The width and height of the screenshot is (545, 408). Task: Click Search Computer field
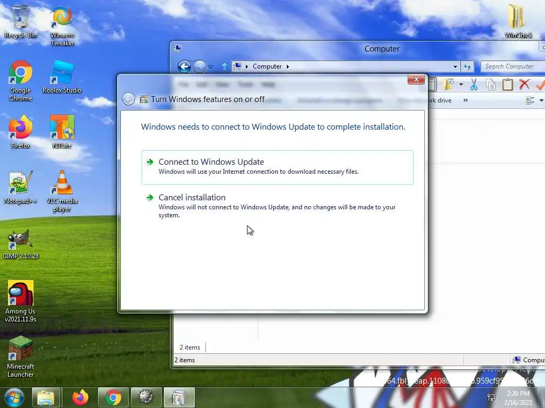point(514,66)
